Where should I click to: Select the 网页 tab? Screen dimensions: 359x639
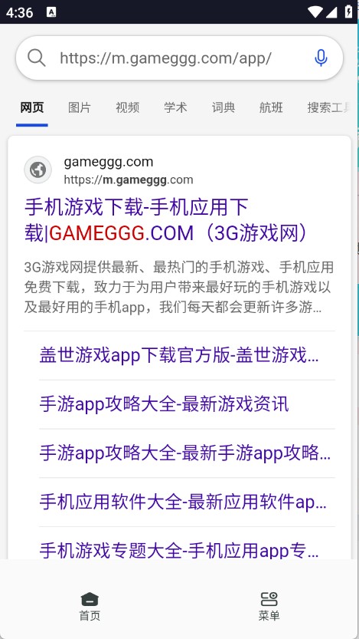[x=32, y=107]
